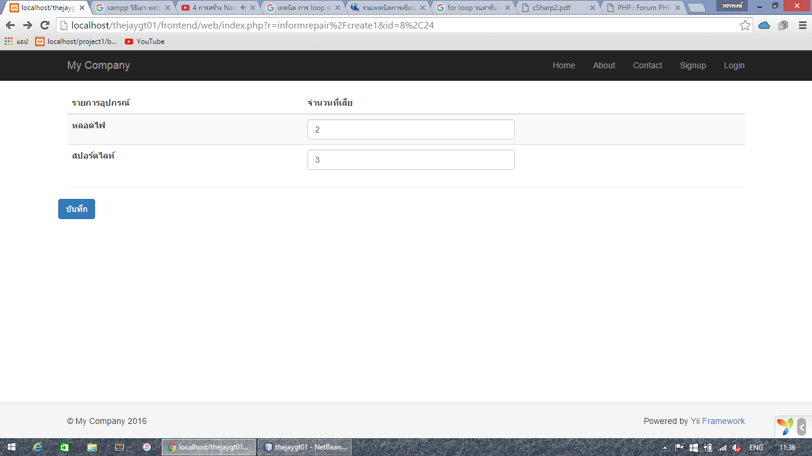Open the Signup page
Screen dimensions: 812x456
tap(693, 65)
